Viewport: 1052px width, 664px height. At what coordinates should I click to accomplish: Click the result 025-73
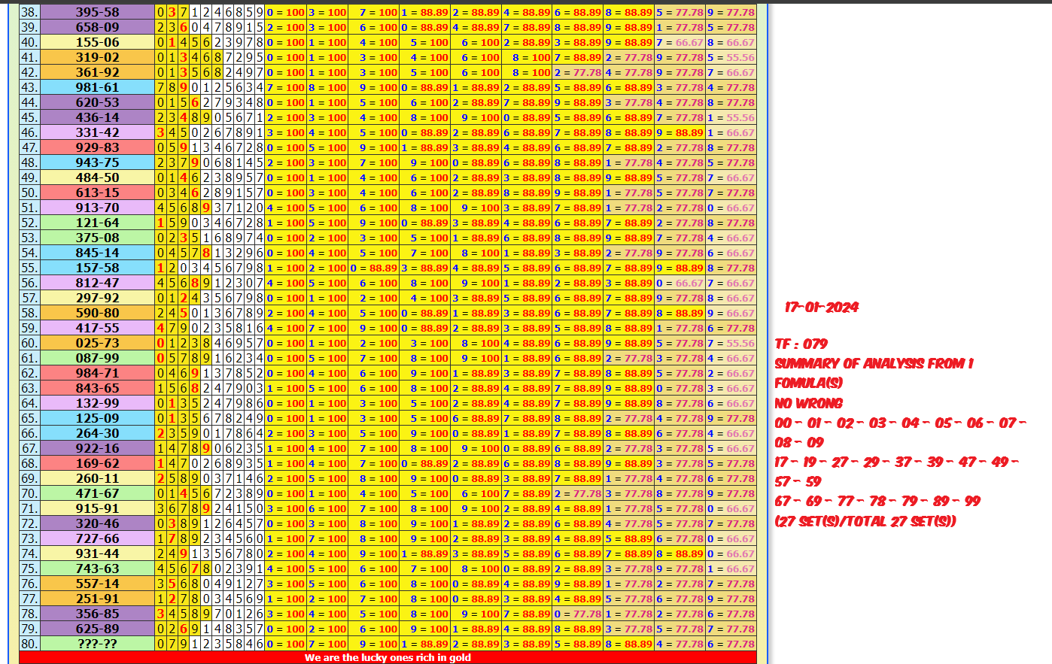point(97,343)
